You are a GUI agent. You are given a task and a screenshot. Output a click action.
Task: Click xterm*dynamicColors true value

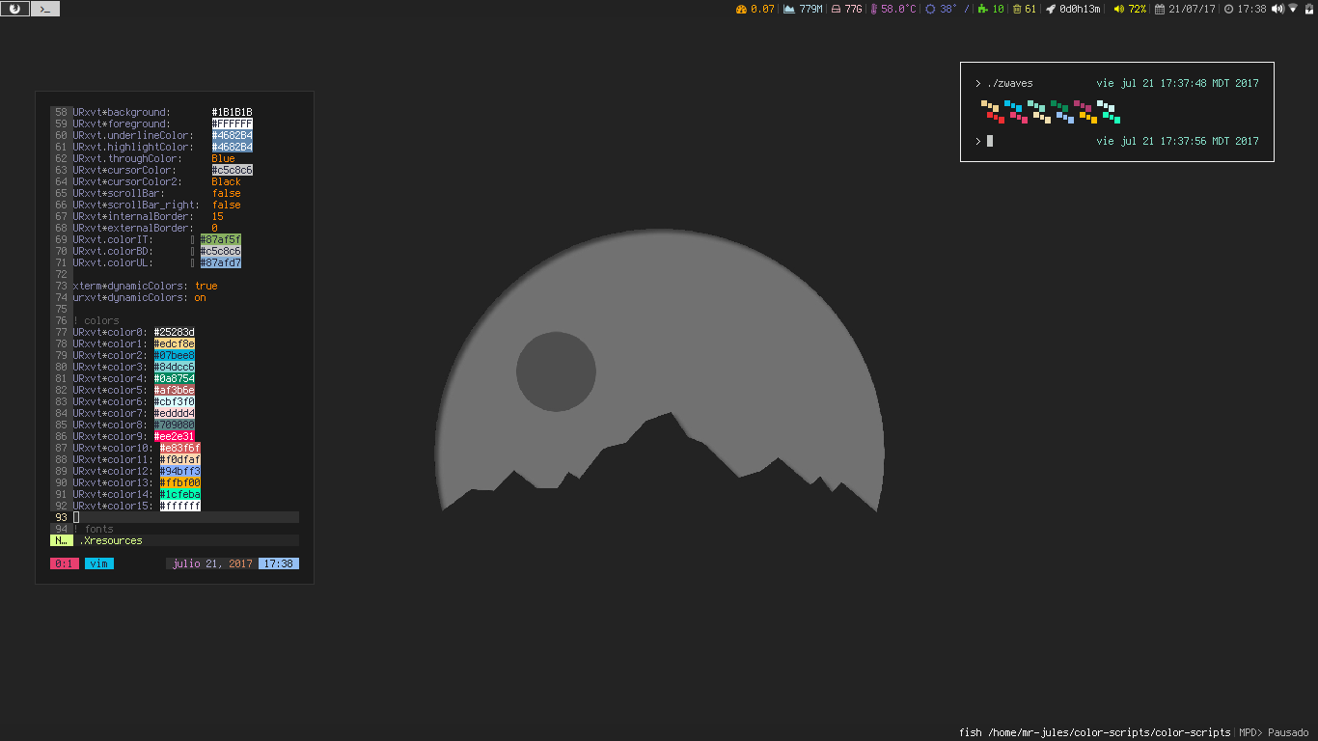click(x=206, y=287)
